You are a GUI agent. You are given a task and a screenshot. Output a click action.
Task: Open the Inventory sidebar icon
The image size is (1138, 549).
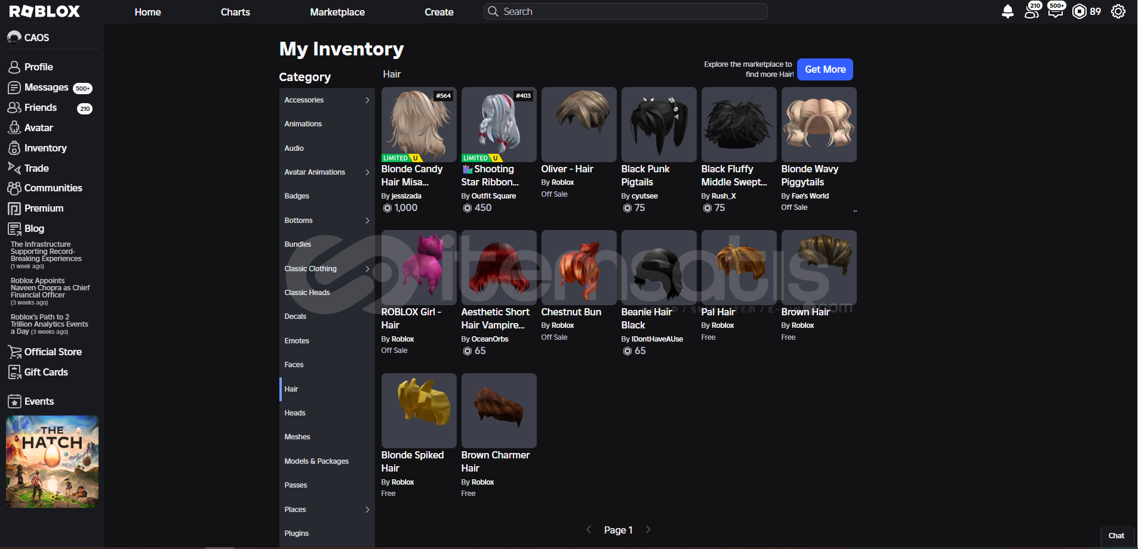[14, 148]
